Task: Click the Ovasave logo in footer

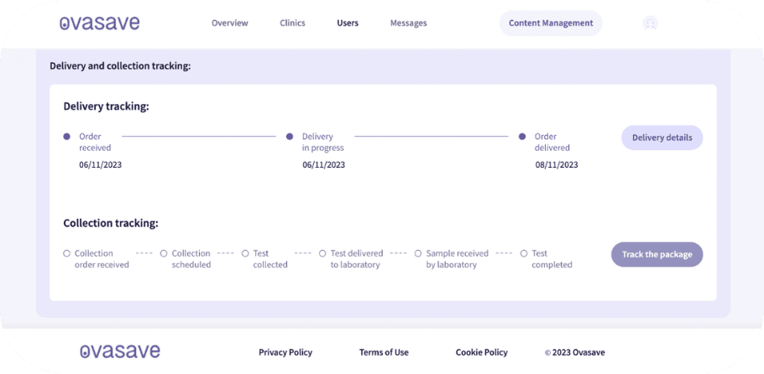Action: [x=120, y=351]
